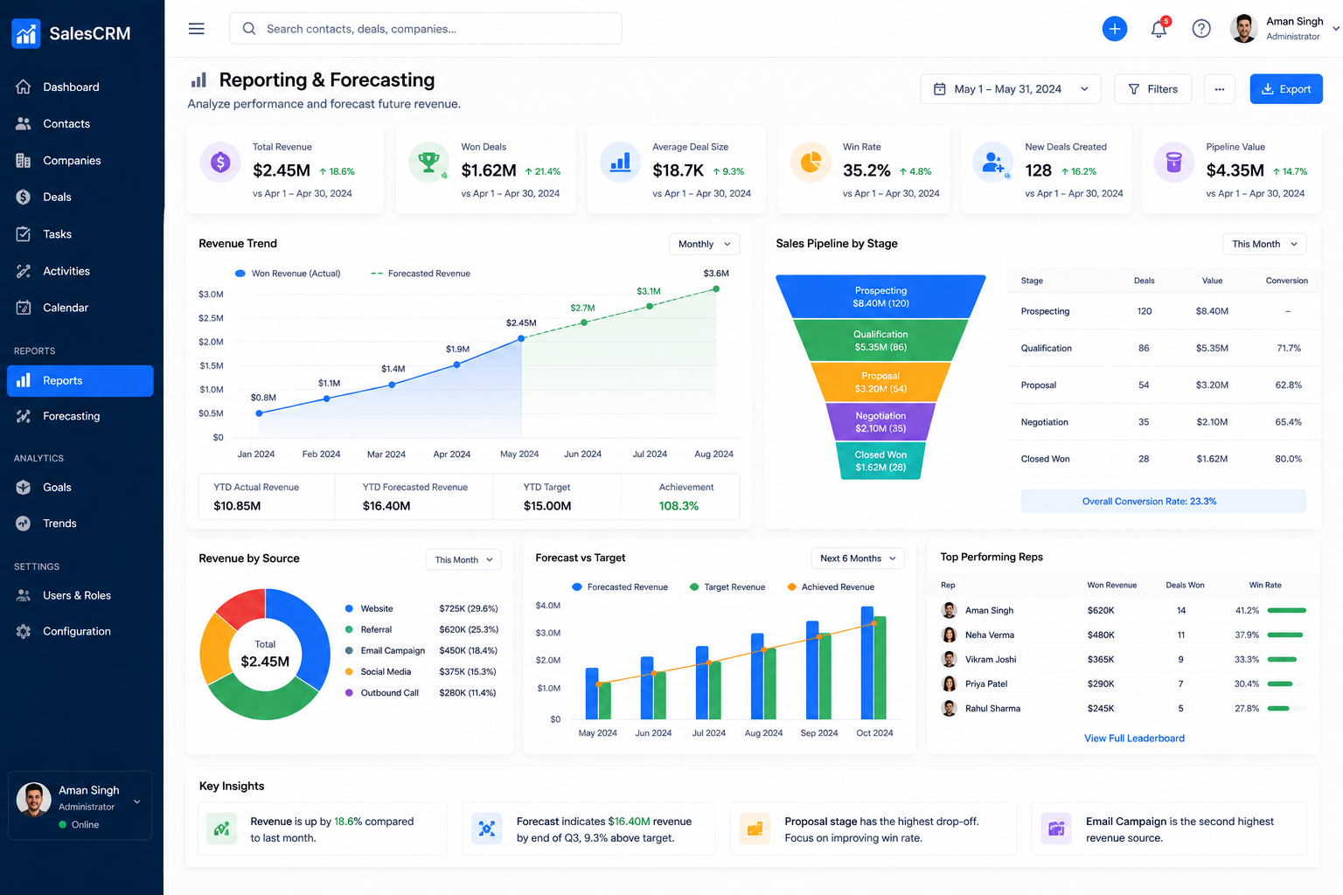
Task: Open the notifications bell icon
Action: pos(1159,29)
